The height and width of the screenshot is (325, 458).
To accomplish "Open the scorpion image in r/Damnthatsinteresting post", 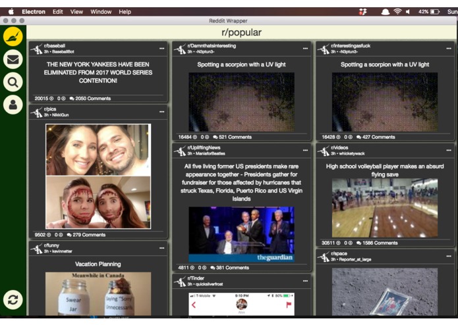I will pos(241,102).
